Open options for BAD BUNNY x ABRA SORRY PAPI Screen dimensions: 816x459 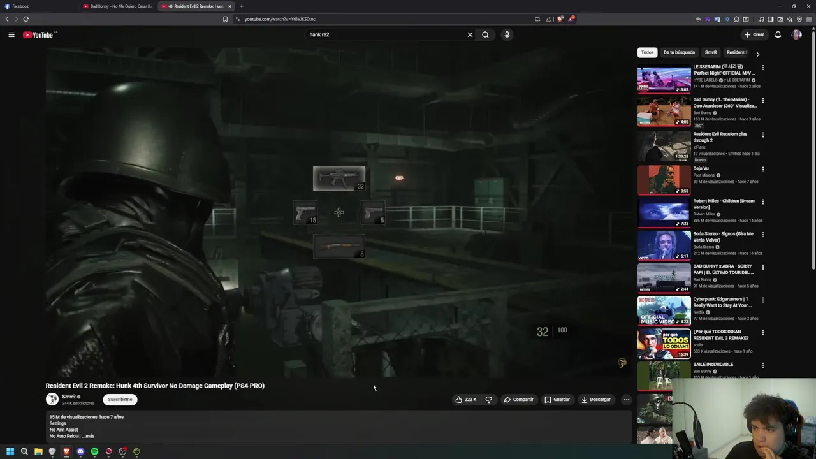click(x=762, y=266)
